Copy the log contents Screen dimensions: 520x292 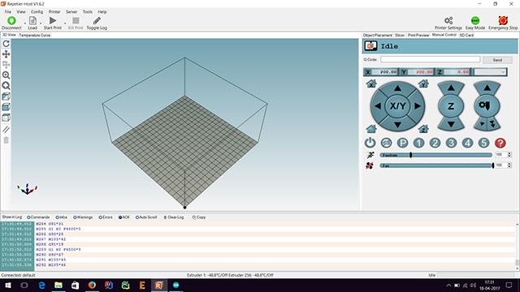[x=198, y=217]
